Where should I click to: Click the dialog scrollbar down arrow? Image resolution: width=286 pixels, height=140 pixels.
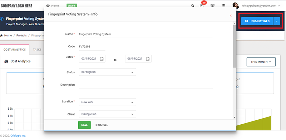click(235, 117)
